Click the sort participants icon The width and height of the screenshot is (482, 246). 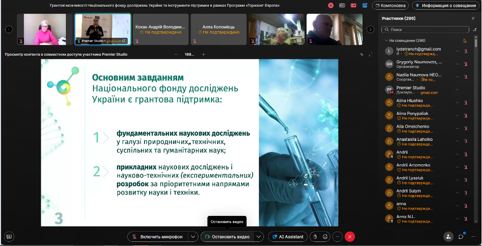click(x=475, y=30)
